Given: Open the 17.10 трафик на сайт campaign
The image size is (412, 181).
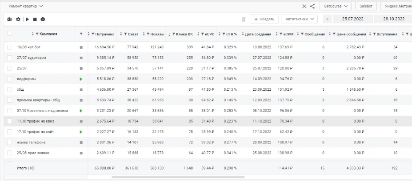Looking at the screenshot, I should (x=35, y=132).
